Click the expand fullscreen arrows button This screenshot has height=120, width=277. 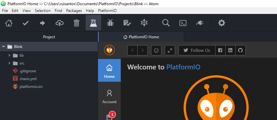click(170, 50)
